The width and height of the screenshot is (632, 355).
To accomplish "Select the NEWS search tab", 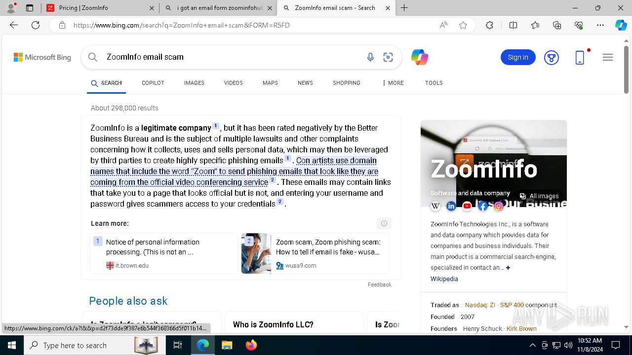I will [x=305, y=83].
